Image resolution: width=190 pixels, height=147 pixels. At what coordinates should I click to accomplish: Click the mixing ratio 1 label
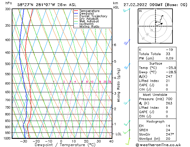tap(54, 82)
